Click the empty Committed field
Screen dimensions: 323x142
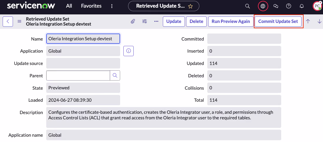[244, 39]
